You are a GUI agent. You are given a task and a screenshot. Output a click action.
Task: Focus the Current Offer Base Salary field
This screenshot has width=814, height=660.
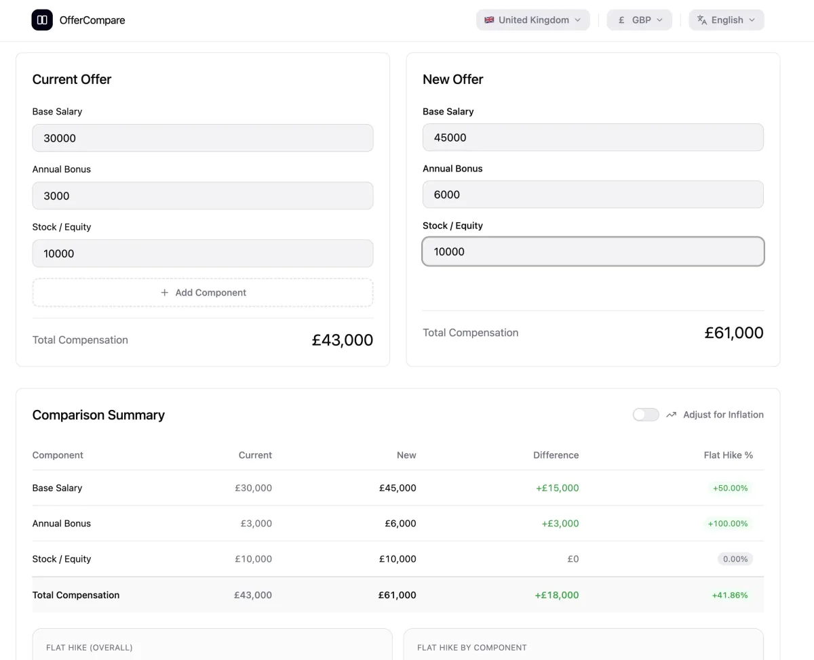(x=203, y=138)
